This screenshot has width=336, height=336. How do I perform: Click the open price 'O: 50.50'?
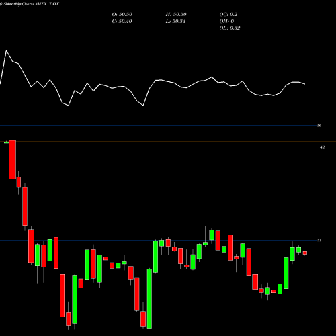click(x=122, y=15)
